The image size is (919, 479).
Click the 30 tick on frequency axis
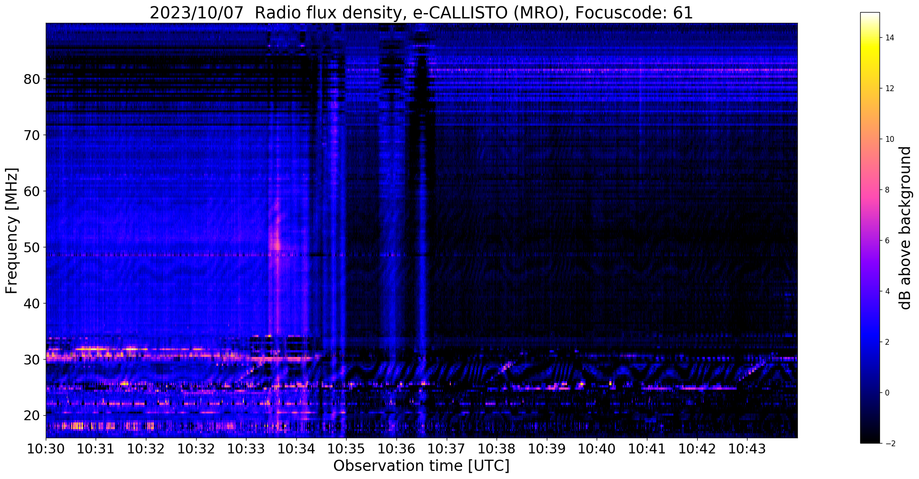[x=32, y=360]
